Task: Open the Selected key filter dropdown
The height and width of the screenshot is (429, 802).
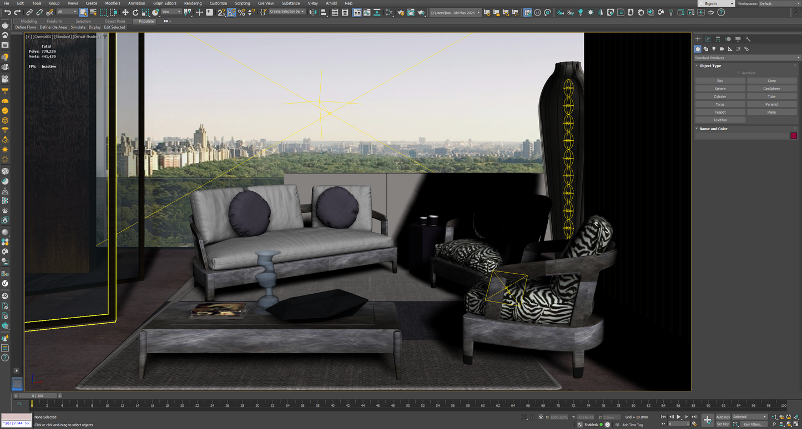Action: pos(749,417)
